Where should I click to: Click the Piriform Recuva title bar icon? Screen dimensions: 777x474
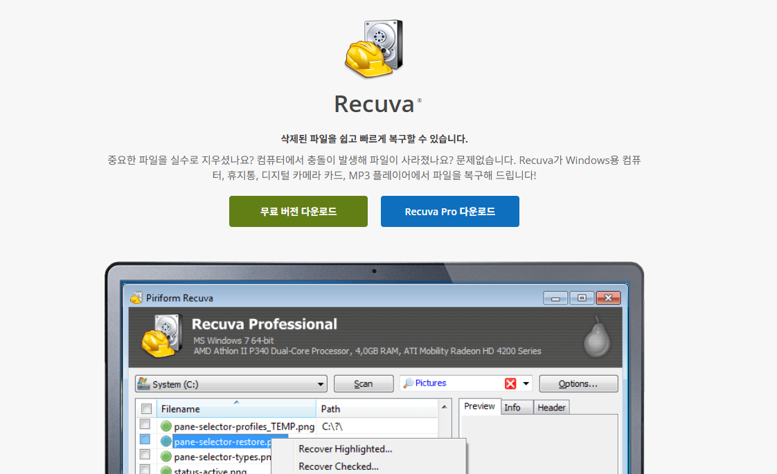[136, 298]
